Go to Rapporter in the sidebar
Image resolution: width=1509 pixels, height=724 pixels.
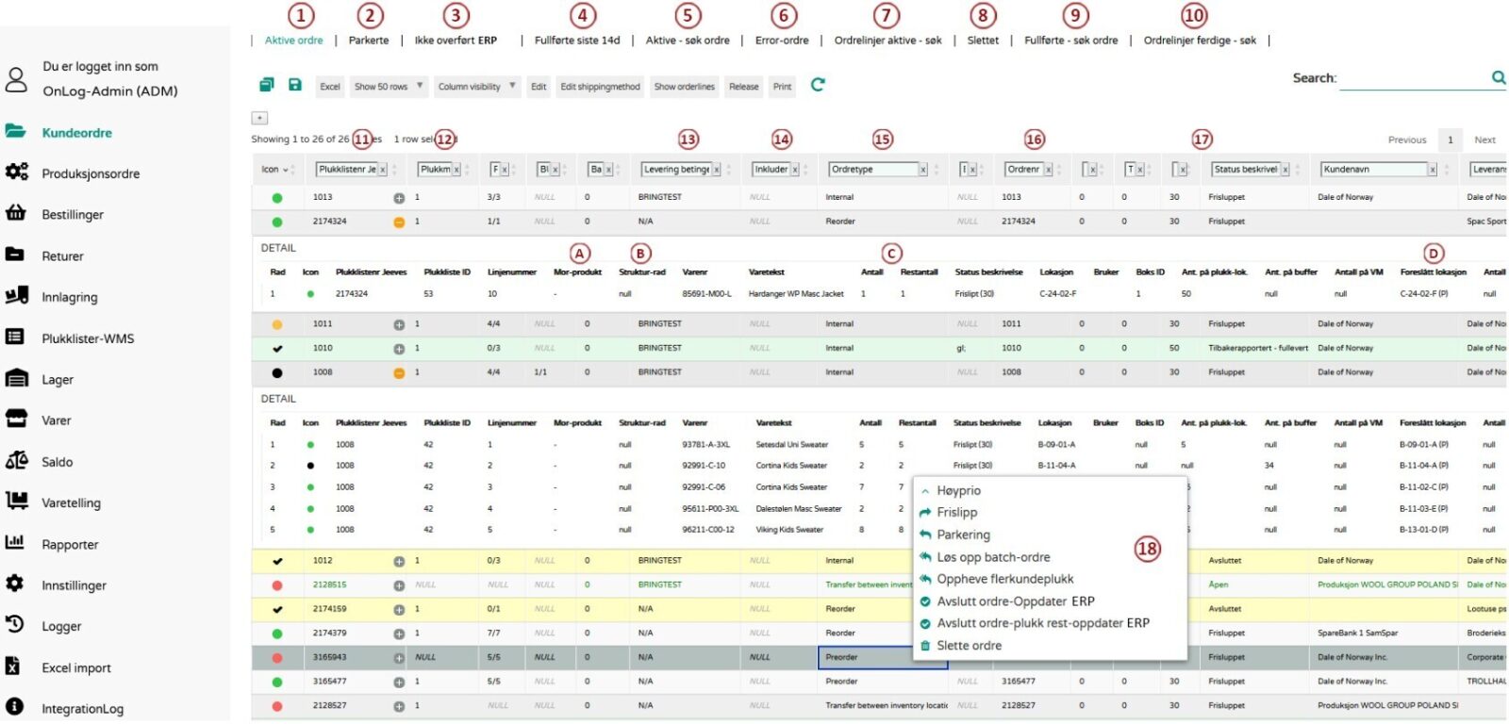coord(70,545)
